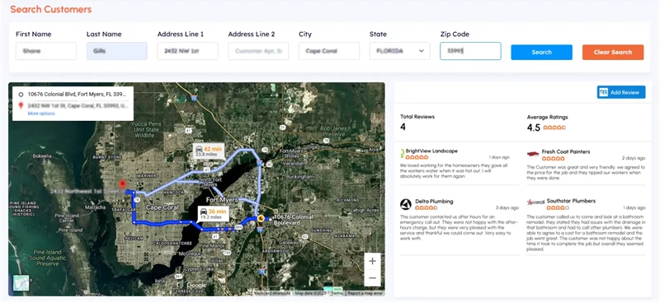Click the Southstar Plumbers star rating
This screenshot has height=302, width=660.
click(x=558, y=208)
